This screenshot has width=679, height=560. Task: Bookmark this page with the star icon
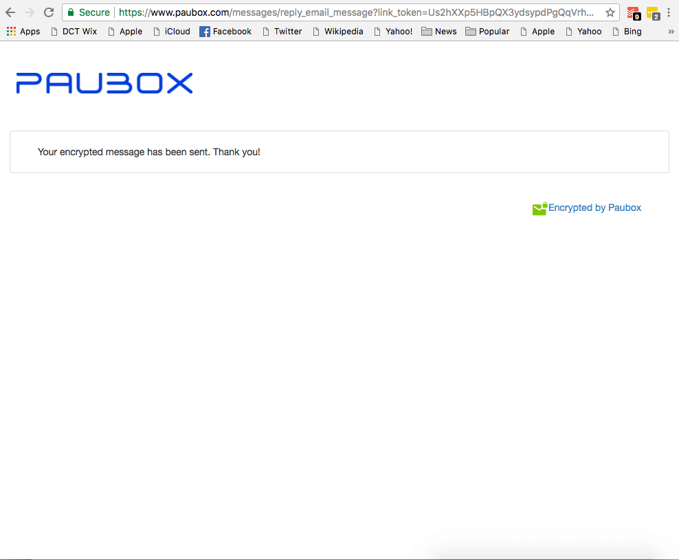pyautogui.click(x=610, y=12)
